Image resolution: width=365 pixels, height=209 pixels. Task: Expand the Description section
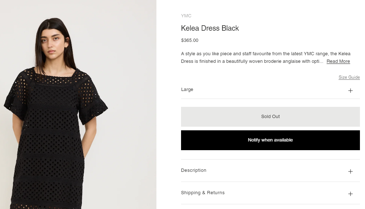click(x=194, y=170)
